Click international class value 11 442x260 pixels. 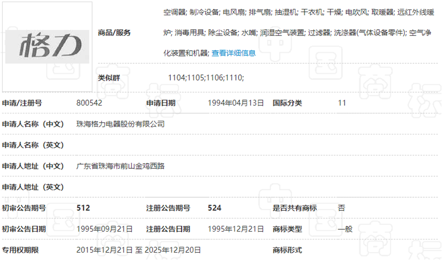pos(342,103)
